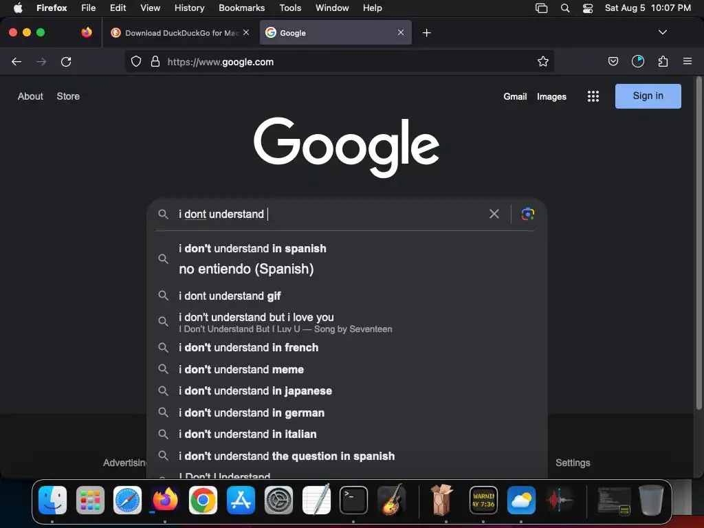Click in the Google search input field
This screenshot has width=704, height=528.
tap(330, 214)
